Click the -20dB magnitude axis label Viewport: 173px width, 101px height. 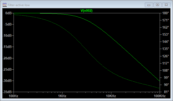click(7, 58)
